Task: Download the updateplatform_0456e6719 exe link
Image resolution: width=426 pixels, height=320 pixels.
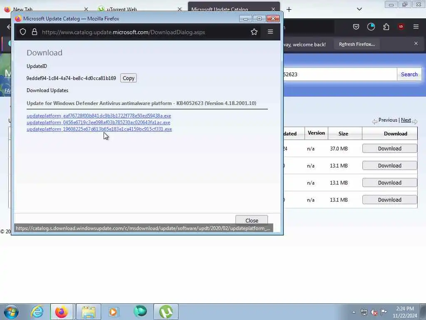Action: tap(98, 122)
